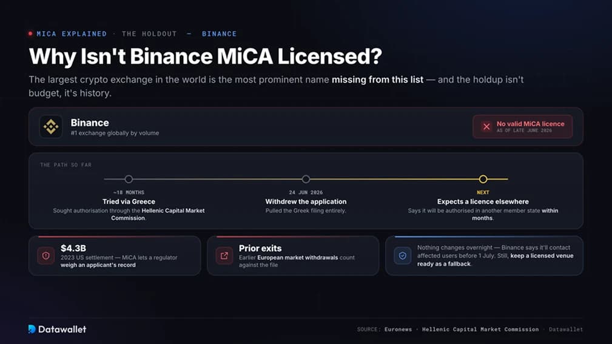
Task: Click Euronews in the source line
Action: coord(398,329)
